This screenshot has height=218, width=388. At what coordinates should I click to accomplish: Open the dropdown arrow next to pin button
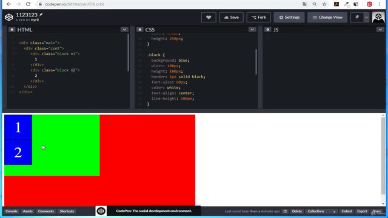tap(366, 18)
